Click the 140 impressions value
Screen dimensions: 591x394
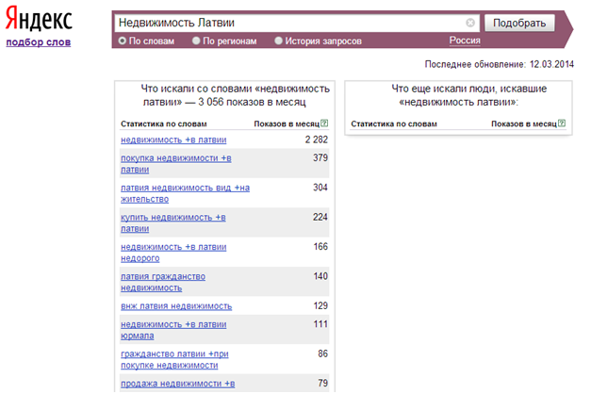[320, 276]
